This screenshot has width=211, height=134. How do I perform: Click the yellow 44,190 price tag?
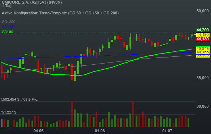pyautogui.click(x=202, y=34)
